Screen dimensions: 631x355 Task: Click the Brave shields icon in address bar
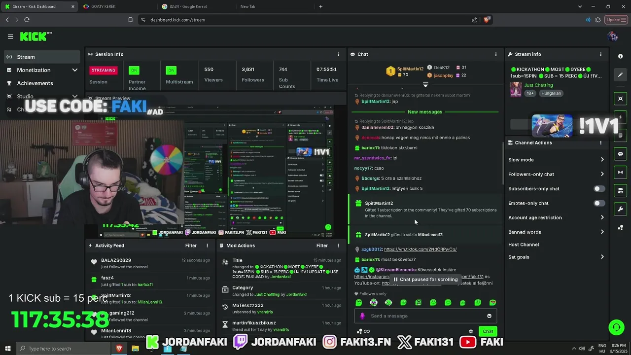(x=487, y=20)
